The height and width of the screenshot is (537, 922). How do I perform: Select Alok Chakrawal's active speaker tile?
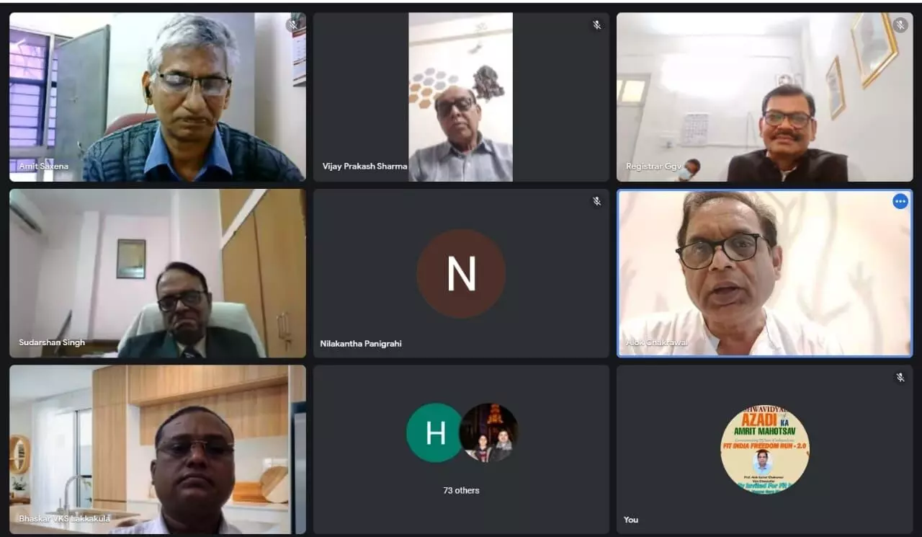765,273
